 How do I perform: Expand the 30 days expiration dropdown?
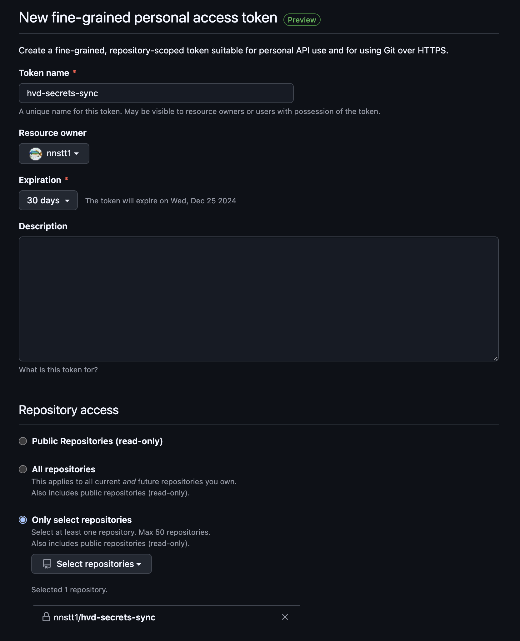click(48, 200)
